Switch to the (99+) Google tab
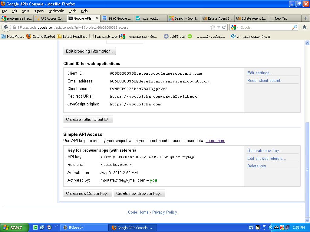This screenshot has height=232, width=310. click(117, 18)
